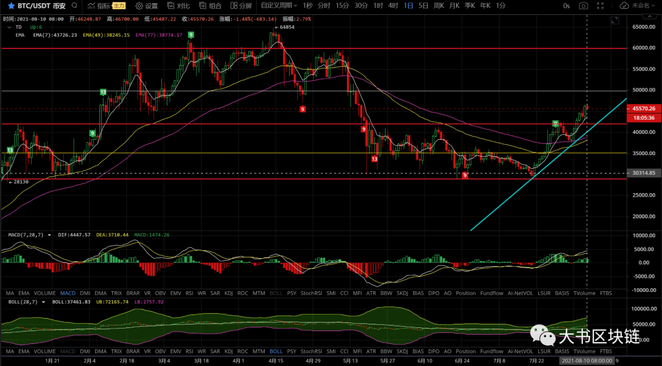
Task: Open the 未命名 layout dropdown arrow
Action: 654,6
